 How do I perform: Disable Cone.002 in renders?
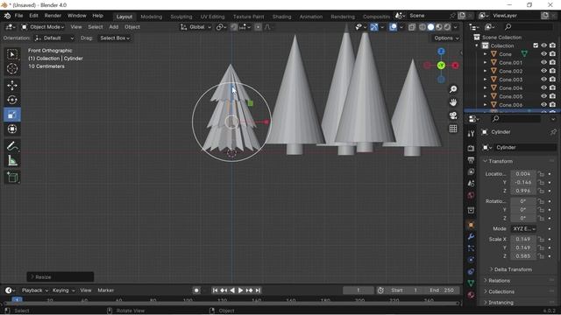point(552,71)
